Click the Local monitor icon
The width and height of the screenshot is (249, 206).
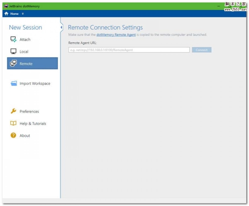tap(13, 51)
